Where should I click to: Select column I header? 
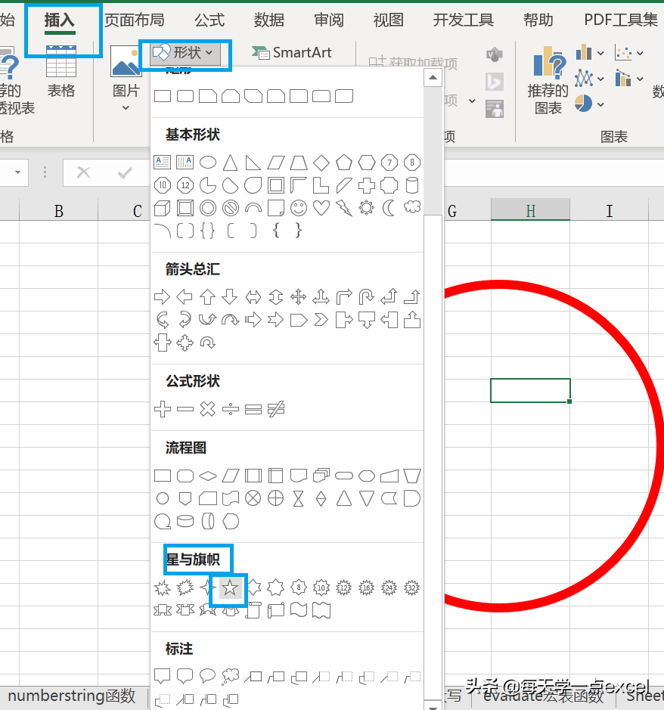pyautogui.click(x=610, y=210)
